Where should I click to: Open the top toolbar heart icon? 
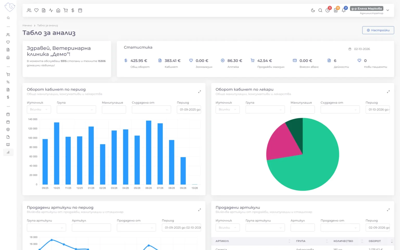click(36, 10)
